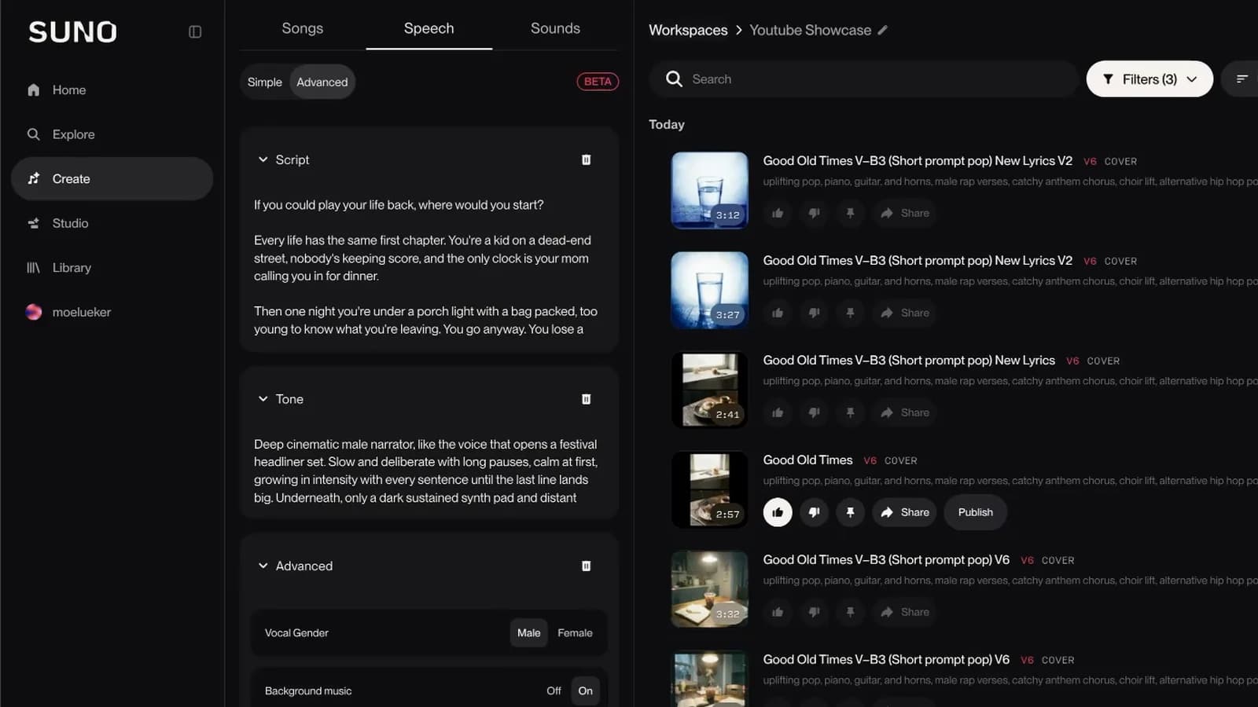1258x707 pixels.
Task: Remove the Advanced section with trash icon
Action: click(586, 566)
